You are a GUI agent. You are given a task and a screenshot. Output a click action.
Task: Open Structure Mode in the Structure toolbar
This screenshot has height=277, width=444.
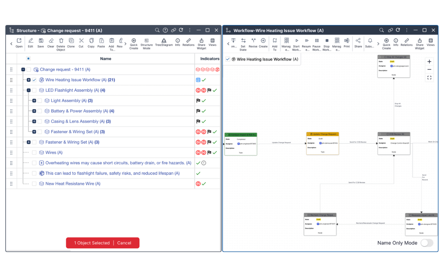pos(147,41)
